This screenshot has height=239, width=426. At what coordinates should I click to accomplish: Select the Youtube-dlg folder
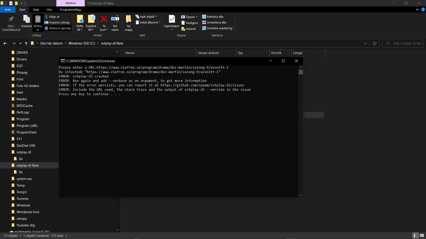(26, 225)
